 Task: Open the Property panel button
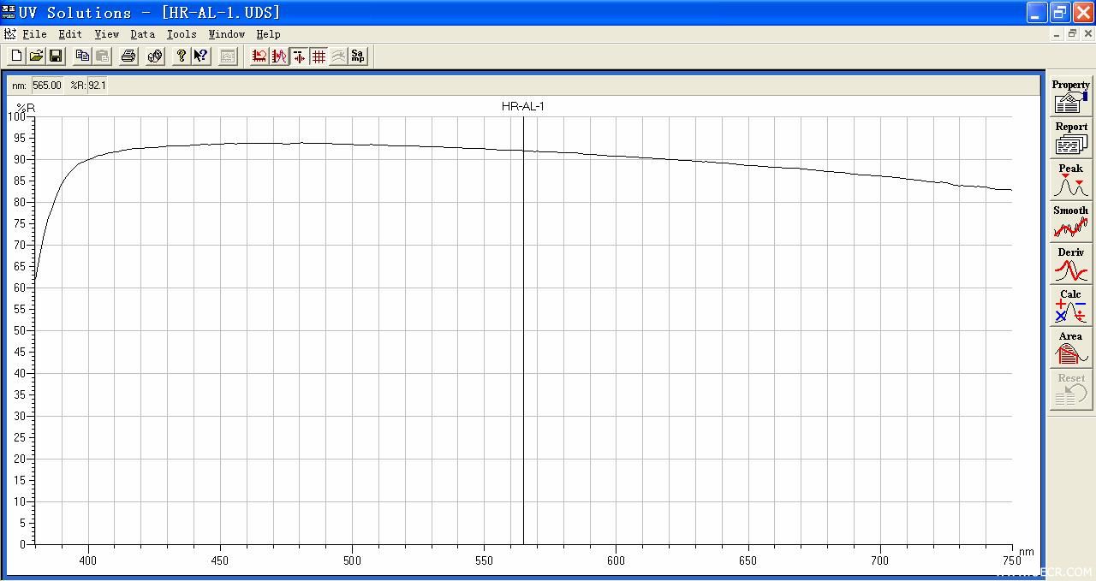click(1070, 96)
